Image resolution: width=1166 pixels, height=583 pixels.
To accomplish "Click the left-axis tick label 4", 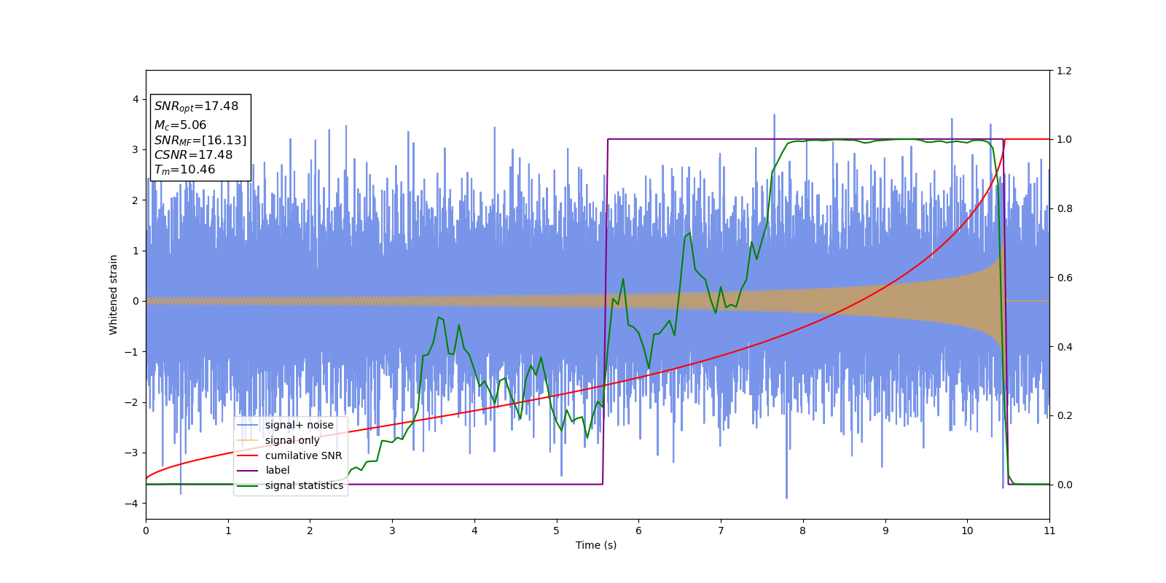I will 136,99.
